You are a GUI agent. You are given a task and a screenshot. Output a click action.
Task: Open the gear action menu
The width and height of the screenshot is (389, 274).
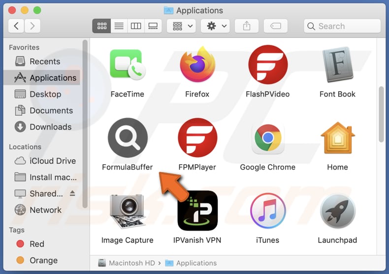(x=215, y=26)
